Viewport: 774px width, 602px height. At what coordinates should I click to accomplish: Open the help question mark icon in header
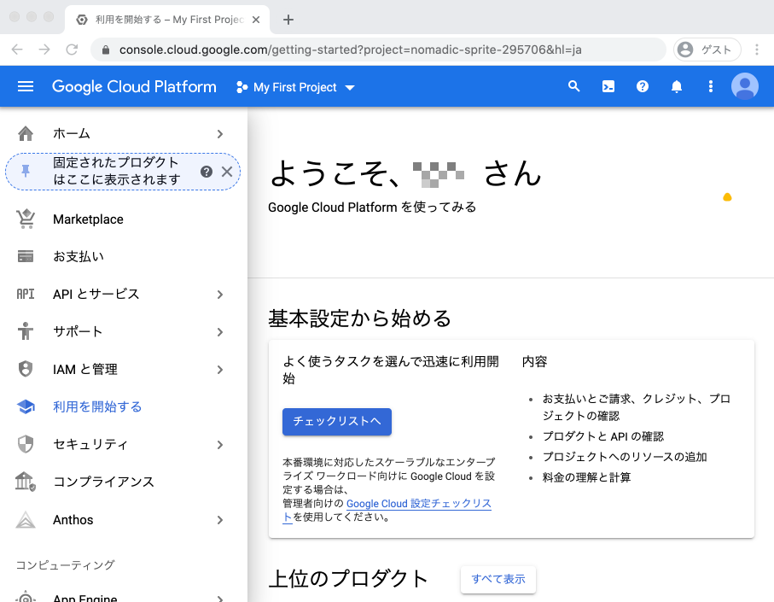(643, 87)
